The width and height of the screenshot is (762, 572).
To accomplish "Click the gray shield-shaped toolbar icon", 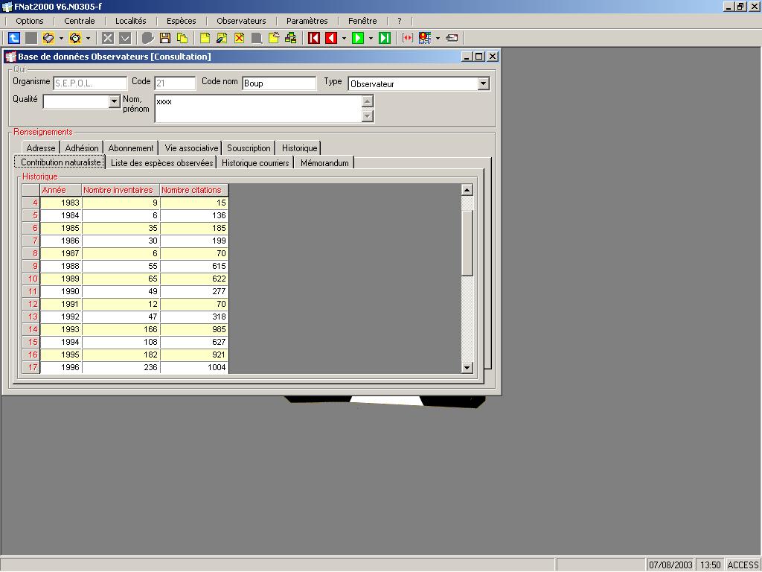I will point(148,38).
